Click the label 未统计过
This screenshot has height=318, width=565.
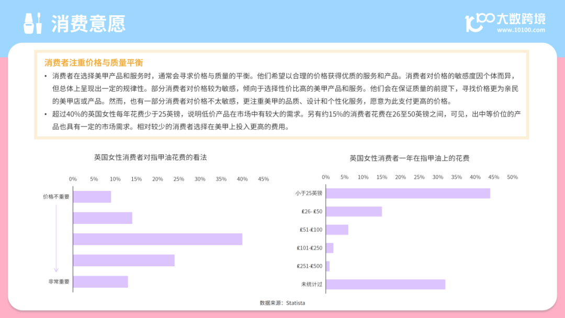click(x=312, y=284)
